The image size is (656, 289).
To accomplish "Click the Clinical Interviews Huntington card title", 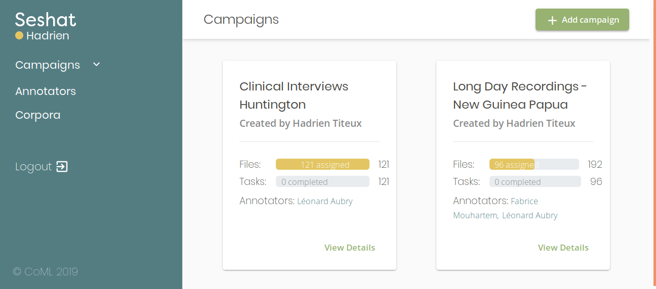I will (294, 95).
